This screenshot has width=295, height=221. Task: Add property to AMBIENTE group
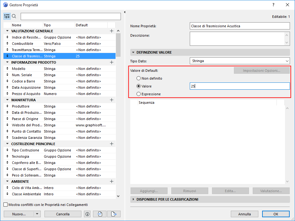point(111,182)
